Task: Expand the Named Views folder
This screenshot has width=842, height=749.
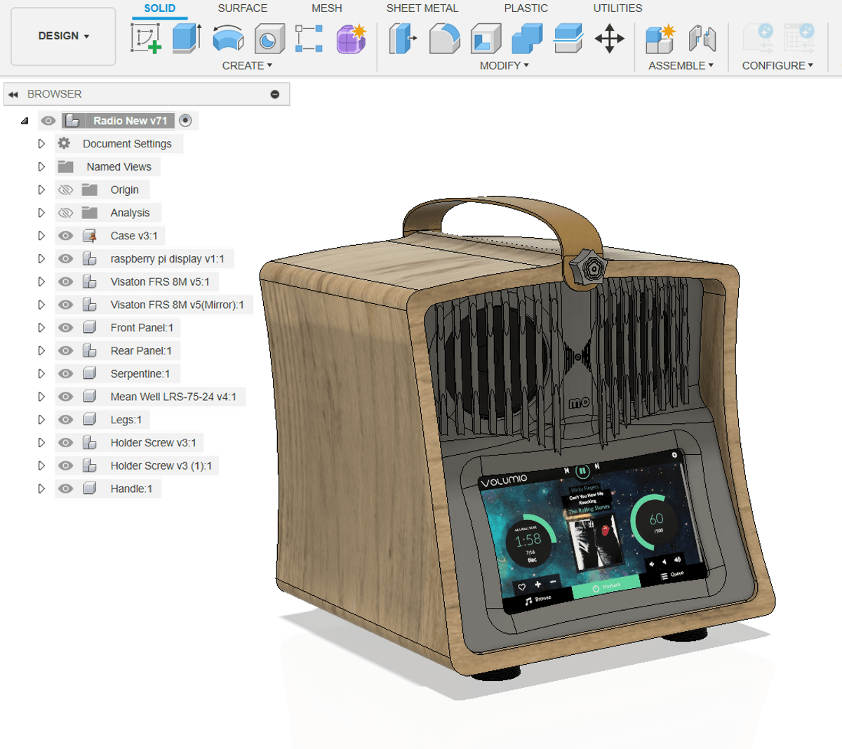Action: coord(41,167)
